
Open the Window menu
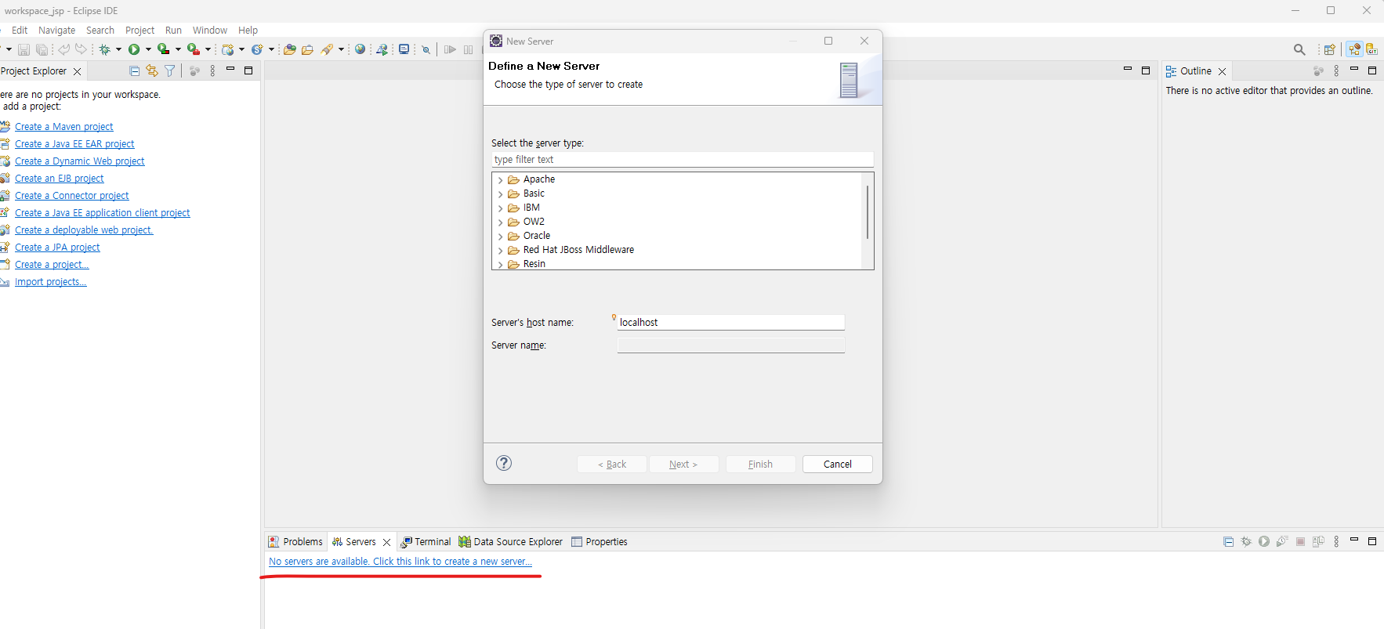210,30
